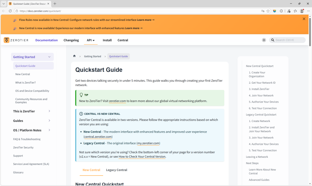The width and height of the screenshot is (312, 186).
Task: Click the page vertical scrollbar
Action: pyautogui.click(x=310, y=32)
